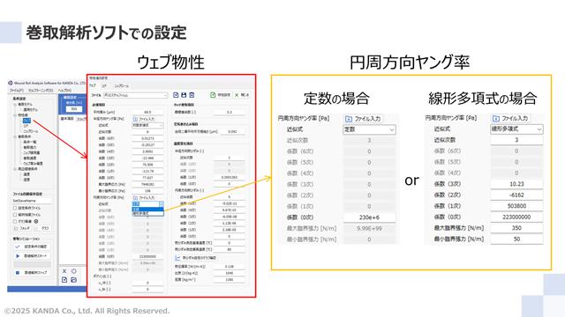Image resolution: width=565 pixels, height=317 pixels.
Task: Open the 近似式 dropdown set to 対数多項式
Action: pyautogui.click(x=147, y=125)
